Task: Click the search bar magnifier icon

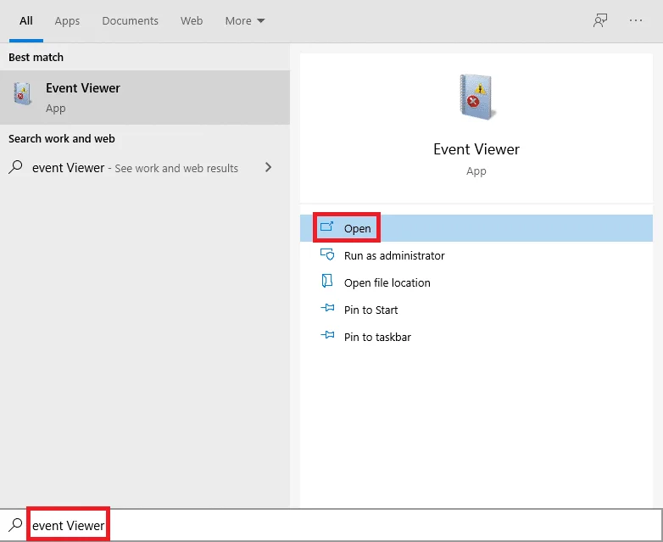Action: point(15,525)
